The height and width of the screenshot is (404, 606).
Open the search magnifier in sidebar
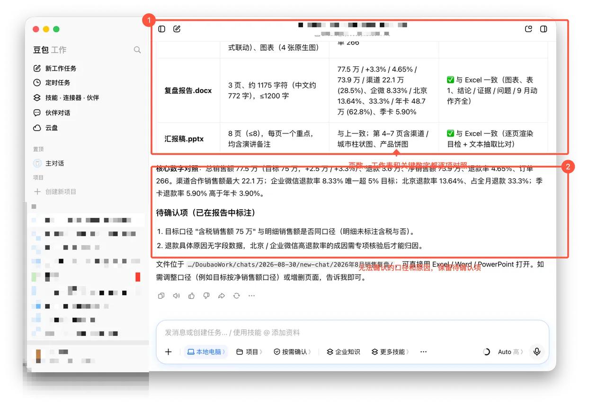(x=137, y=50)
